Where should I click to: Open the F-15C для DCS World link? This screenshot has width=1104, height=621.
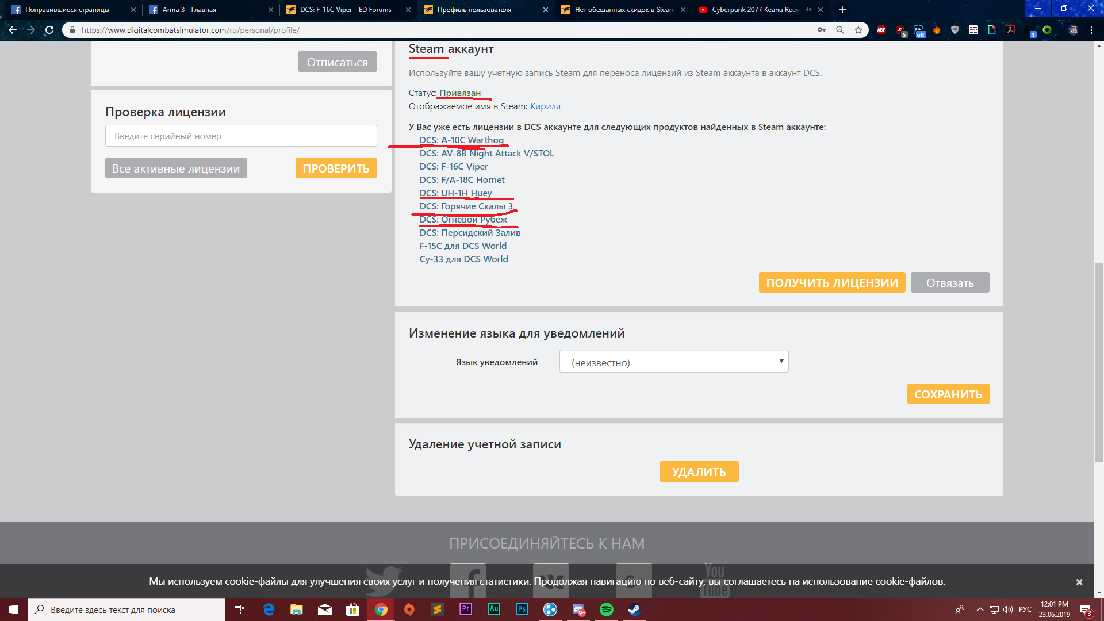pos(463,246)
